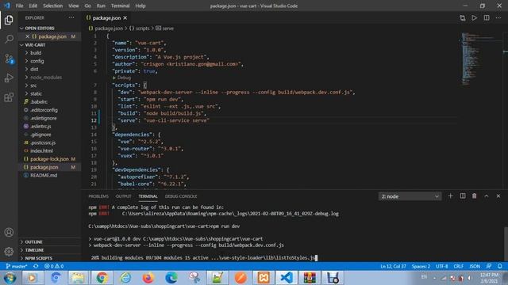The height and width of the screenshot is (285, 508).
Task: Click the Open Changes icon in editor toolbar
Action: tap(462, 18)
